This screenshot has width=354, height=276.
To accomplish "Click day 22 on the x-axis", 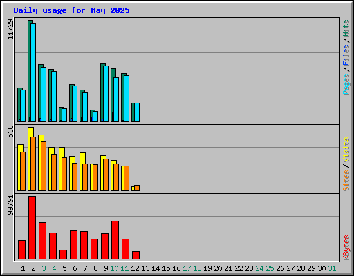I will (239, 268).
